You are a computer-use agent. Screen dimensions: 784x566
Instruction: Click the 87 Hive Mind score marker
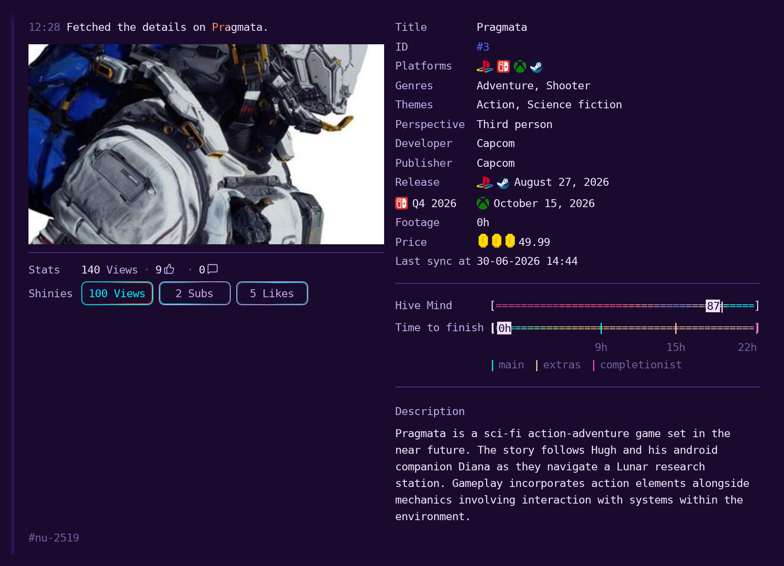[x=713, y=306]
